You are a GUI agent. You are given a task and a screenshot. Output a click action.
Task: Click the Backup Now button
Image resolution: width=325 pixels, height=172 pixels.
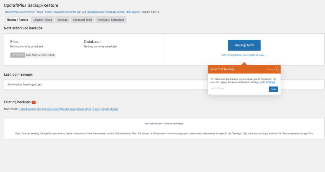click(x=244, y=45)
